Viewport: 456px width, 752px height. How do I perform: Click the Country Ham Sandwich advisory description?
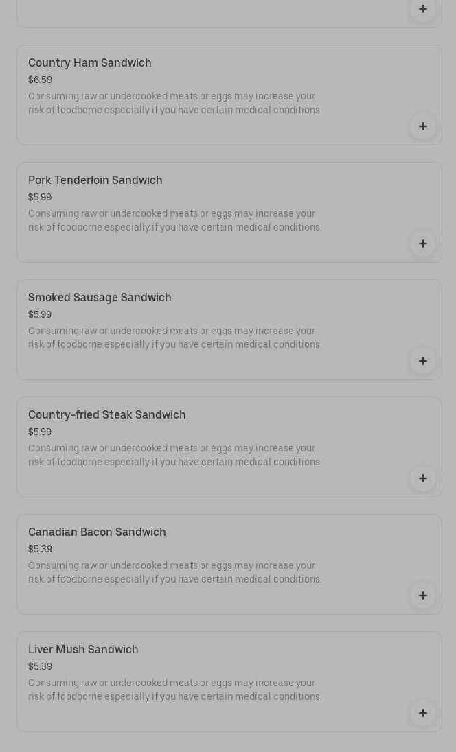pos(174,103)
